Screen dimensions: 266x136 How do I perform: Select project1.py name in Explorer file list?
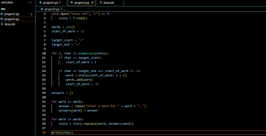click(x=12, y=14)
